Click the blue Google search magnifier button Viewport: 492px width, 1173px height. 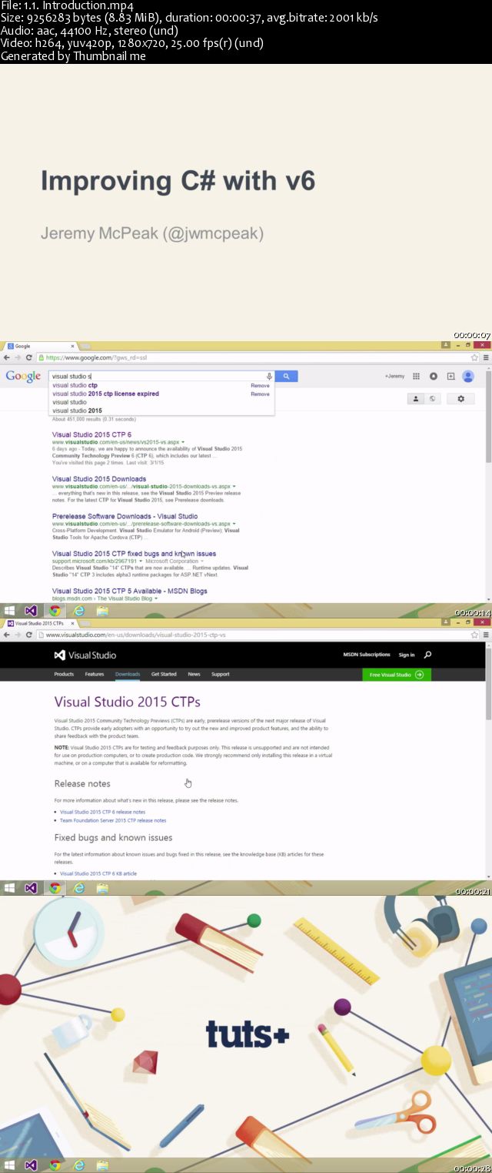[x=286, y=377]
